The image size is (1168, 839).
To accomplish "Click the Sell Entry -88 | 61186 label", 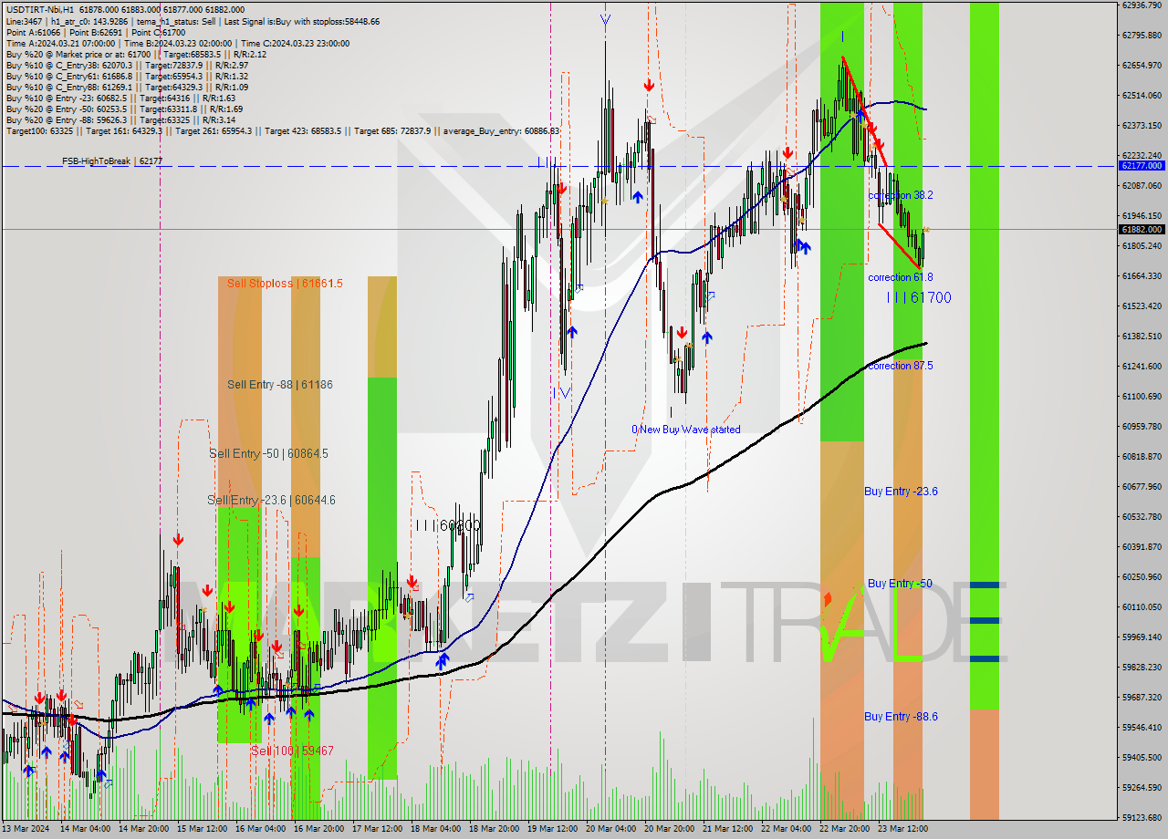I will [280, 385].
